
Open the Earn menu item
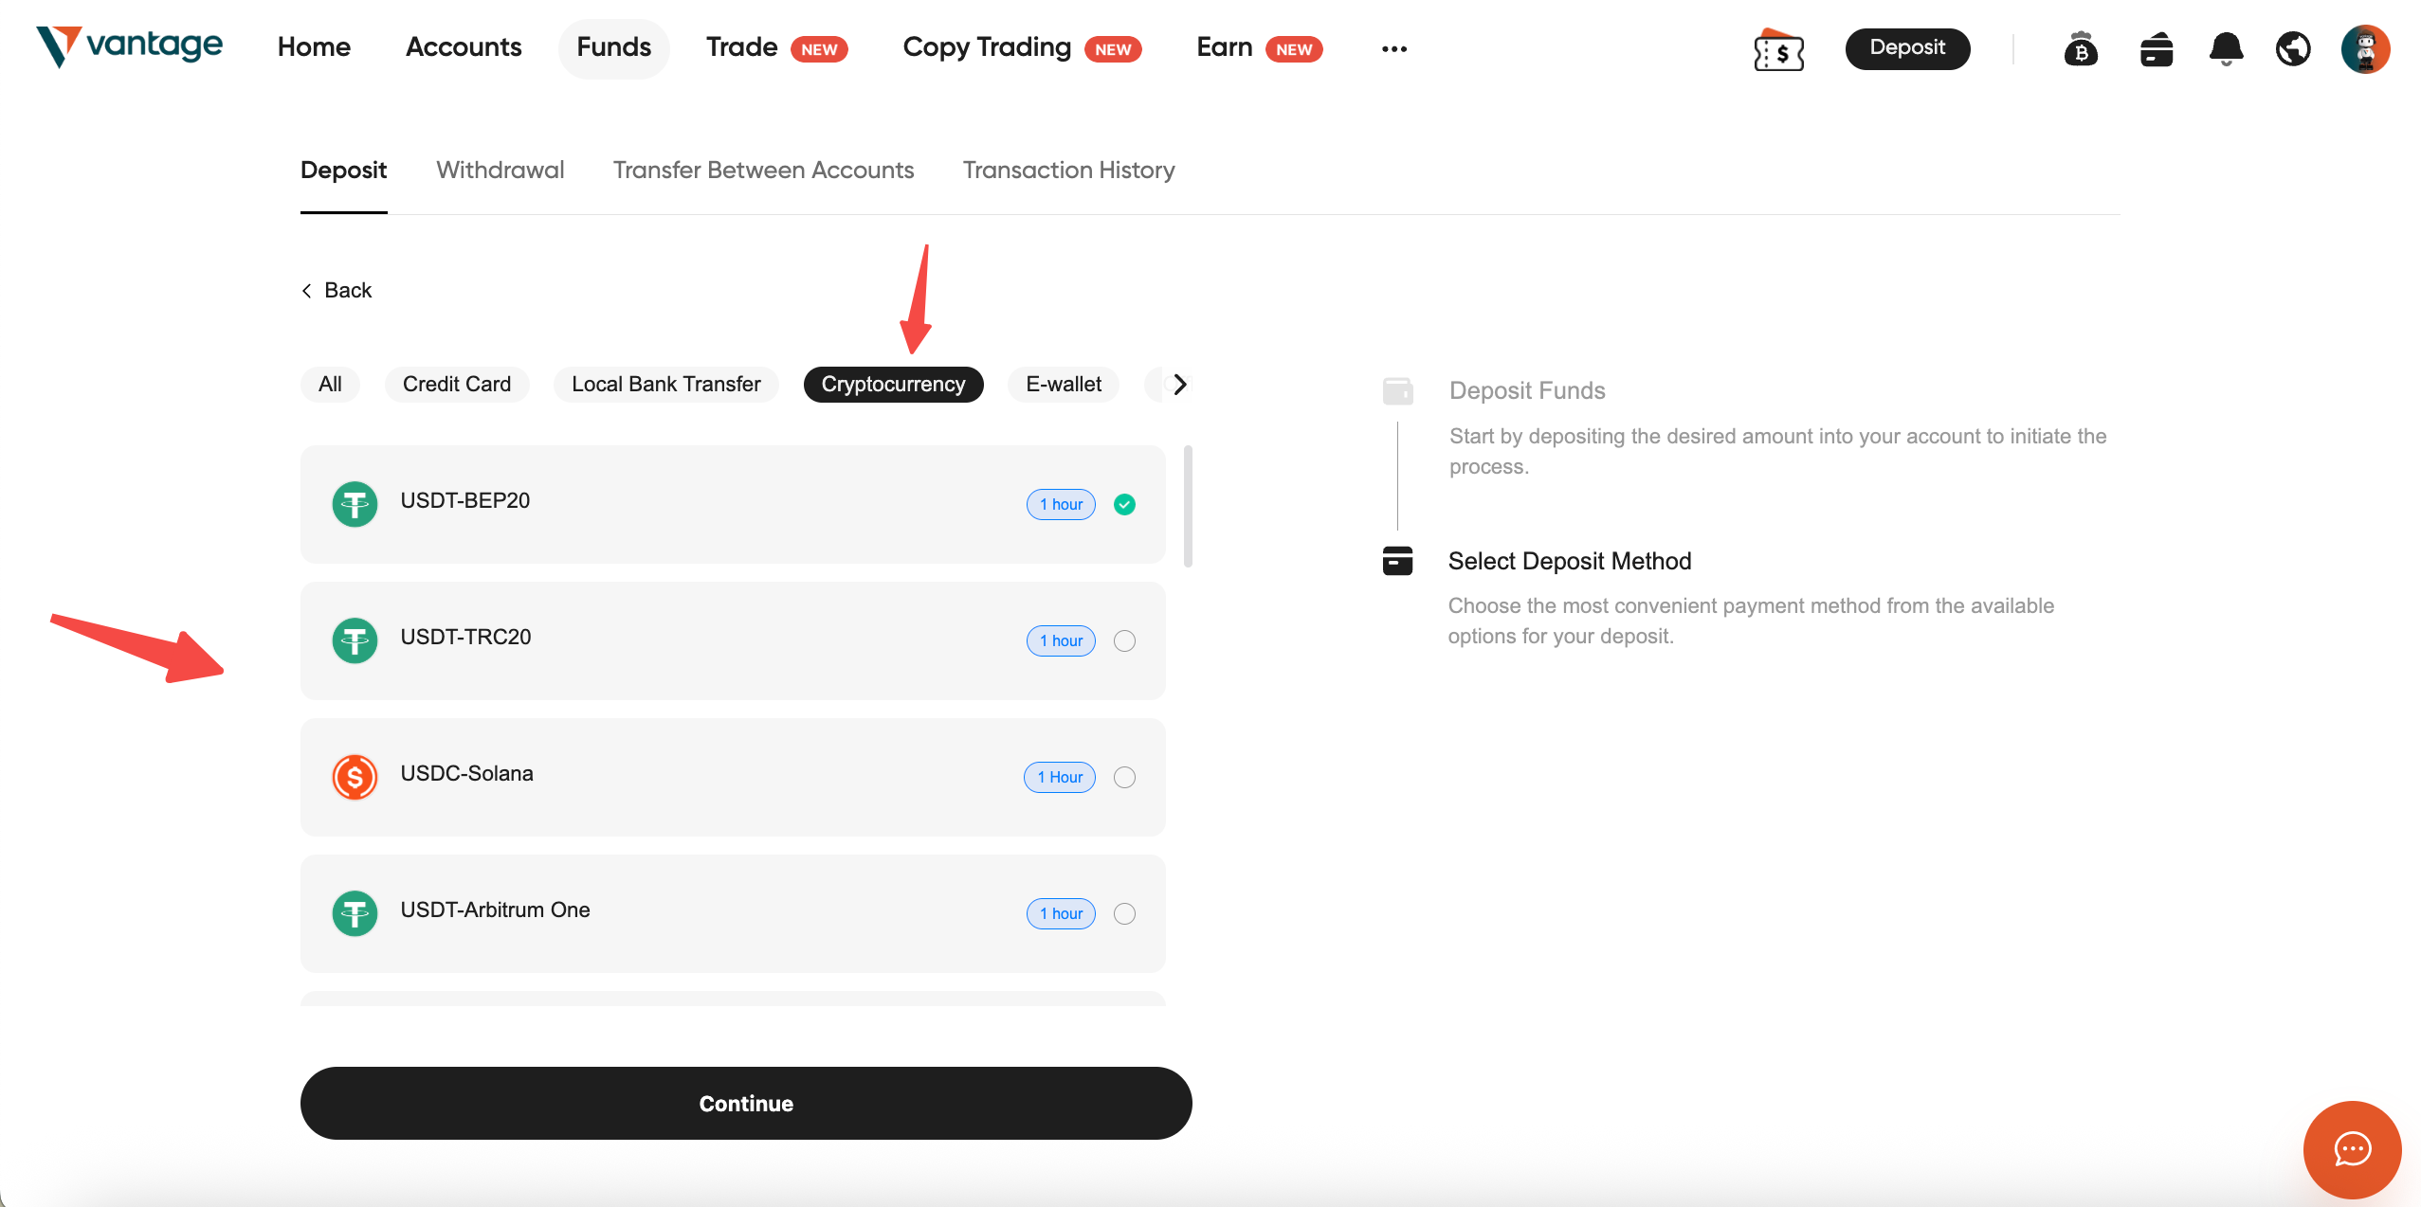(1259, 47)
